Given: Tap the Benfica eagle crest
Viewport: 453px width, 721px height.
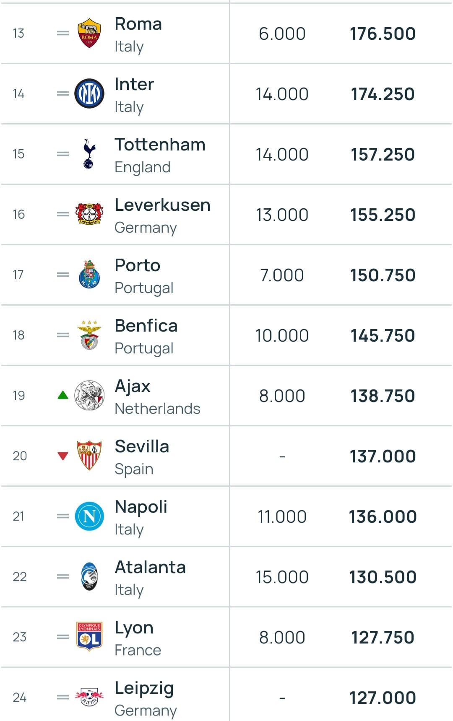Looking at the screenshot, I should pyautogui.click(x=89, y=335).
